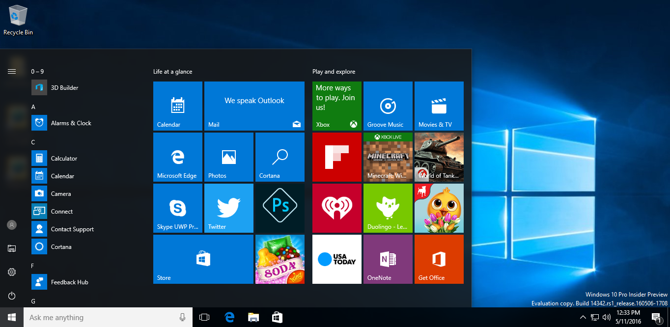Open File Explorer from Start sidebar
Screen dimensions: 670x327
point(12,248)
